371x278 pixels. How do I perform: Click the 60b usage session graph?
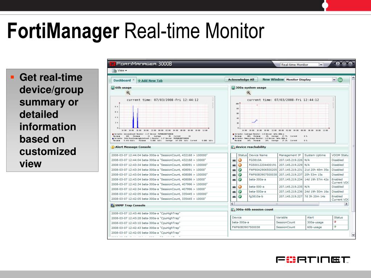pyautogui.click(x=163, y=119)
